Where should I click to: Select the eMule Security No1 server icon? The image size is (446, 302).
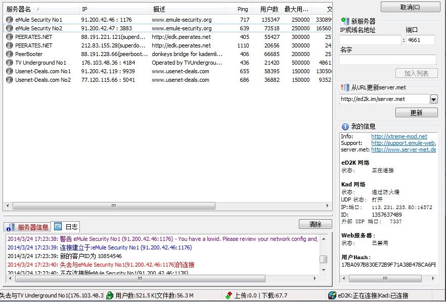tap(10, 20)
